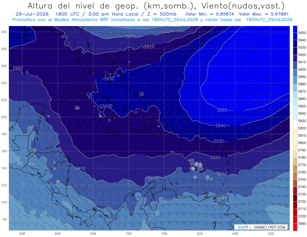Select the legend swatch between 5890 and 5900
The width and height of the screenshot is (307, 237).
pos(295,73)
